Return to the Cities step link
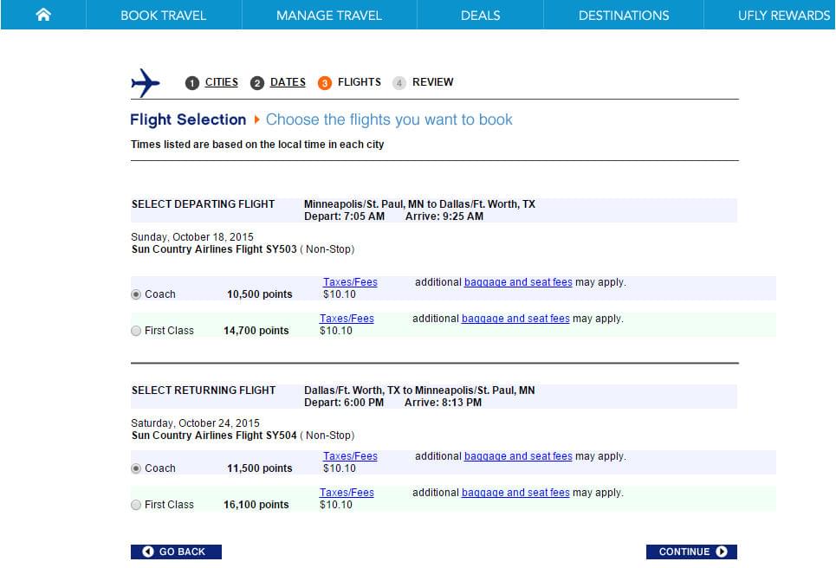Viewport: 836px width, 568px height. tap(221, 82)
